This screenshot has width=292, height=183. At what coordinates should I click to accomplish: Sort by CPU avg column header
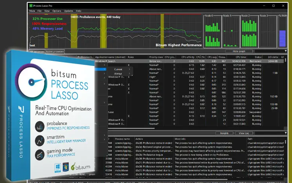coord(212,57)
